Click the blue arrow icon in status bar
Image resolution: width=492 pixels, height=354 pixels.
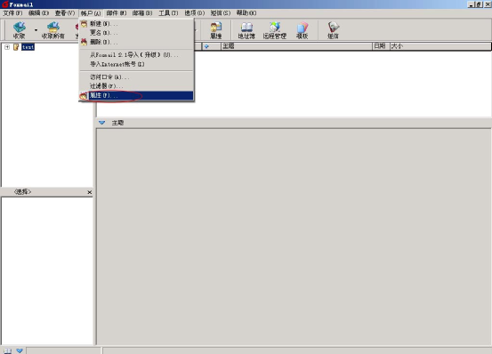pyautogui.click(x=20, y=350)
